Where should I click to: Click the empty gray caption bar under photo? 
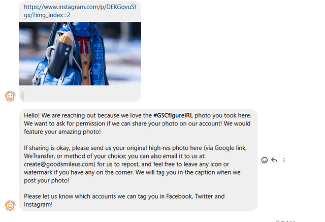pyautogui.click(x=80, y=95)
